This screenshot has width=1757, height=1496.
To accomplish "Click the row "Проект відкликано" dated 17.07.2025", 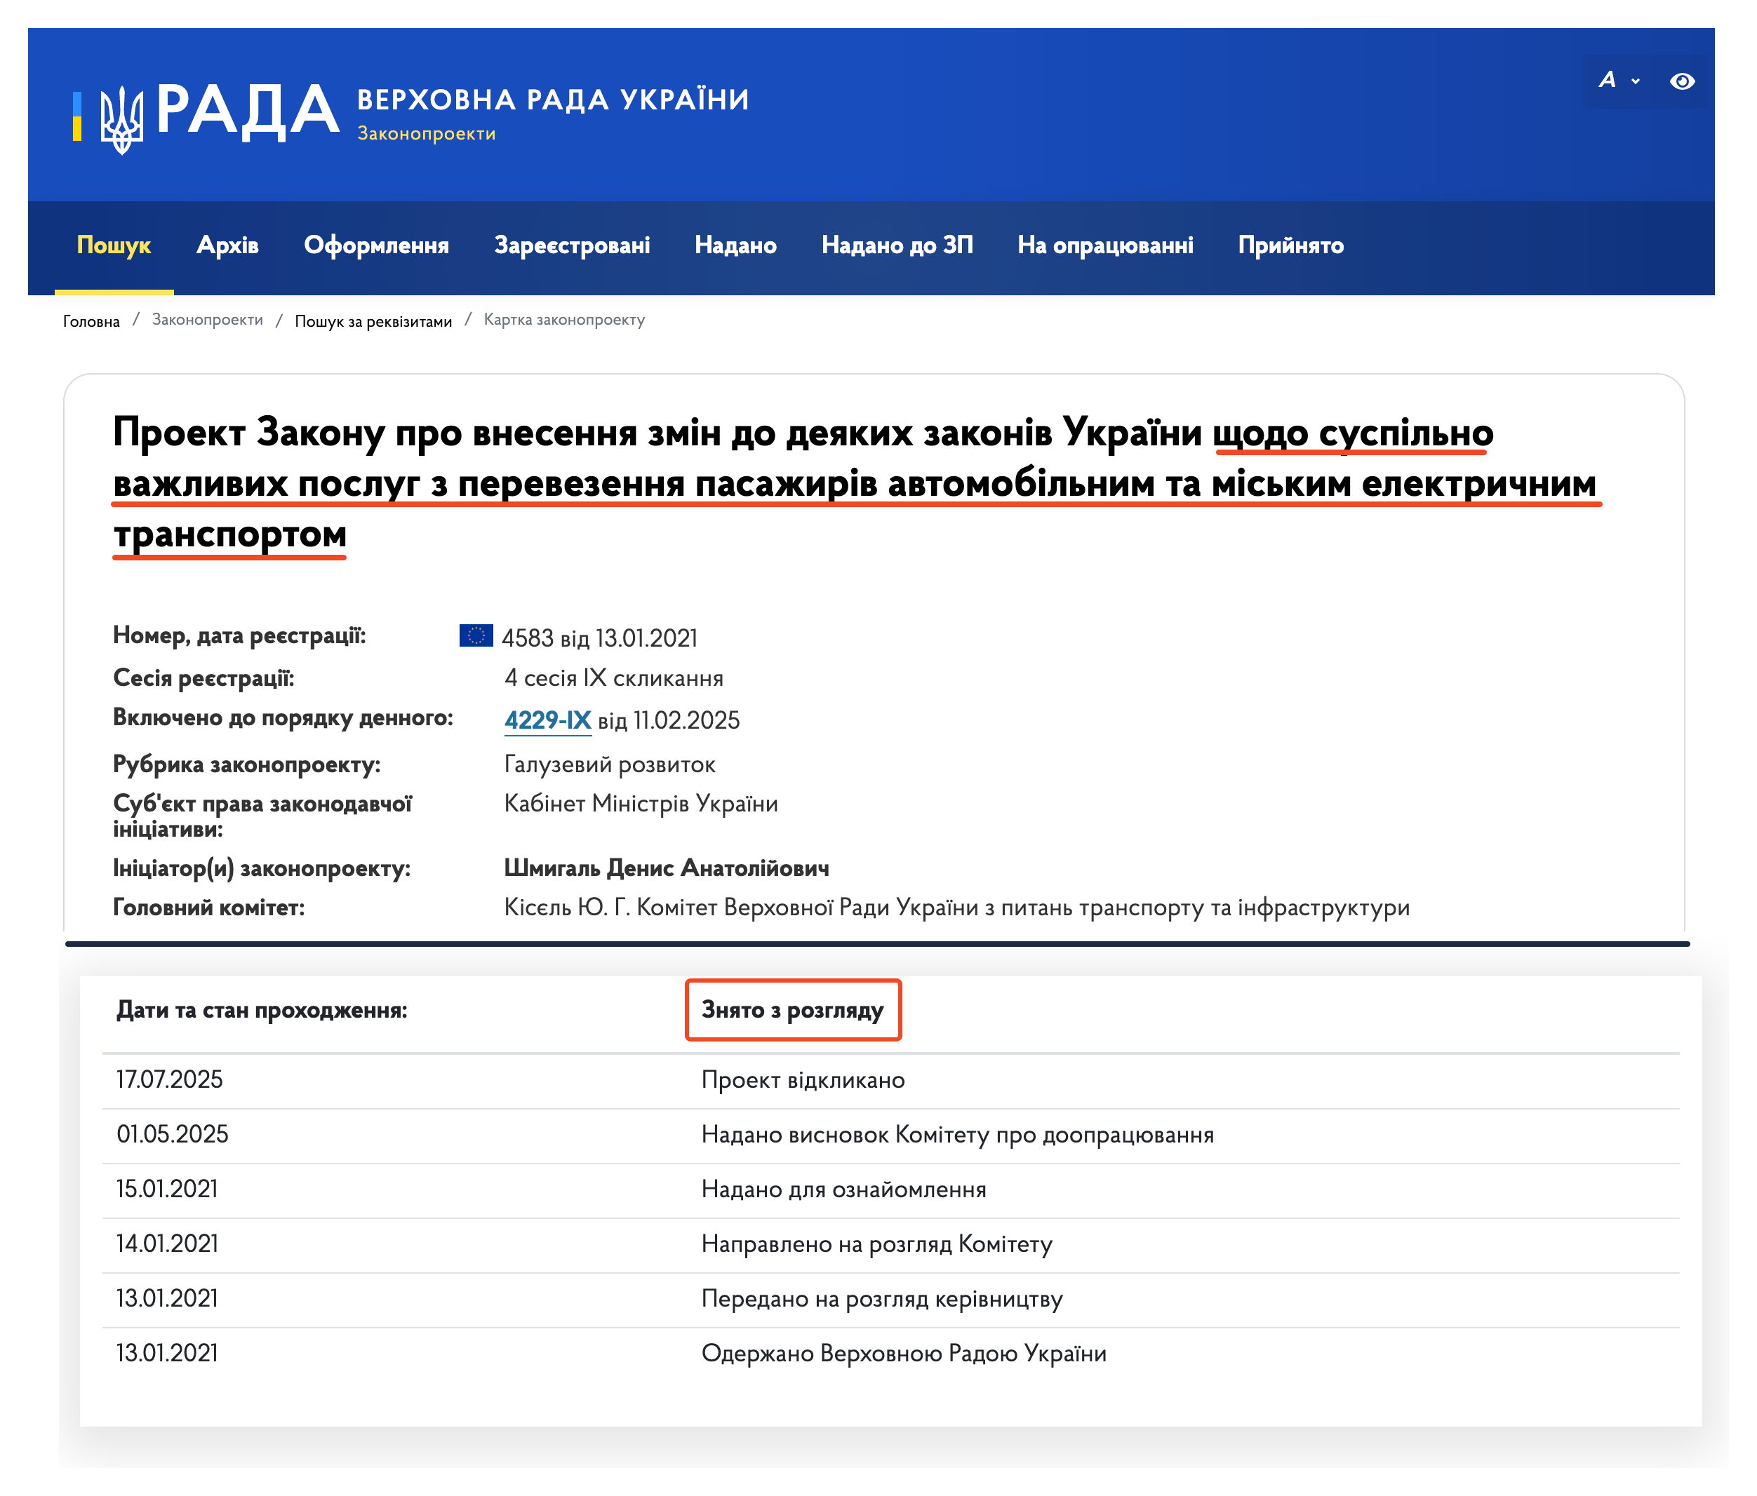I will coord(802,1079).
